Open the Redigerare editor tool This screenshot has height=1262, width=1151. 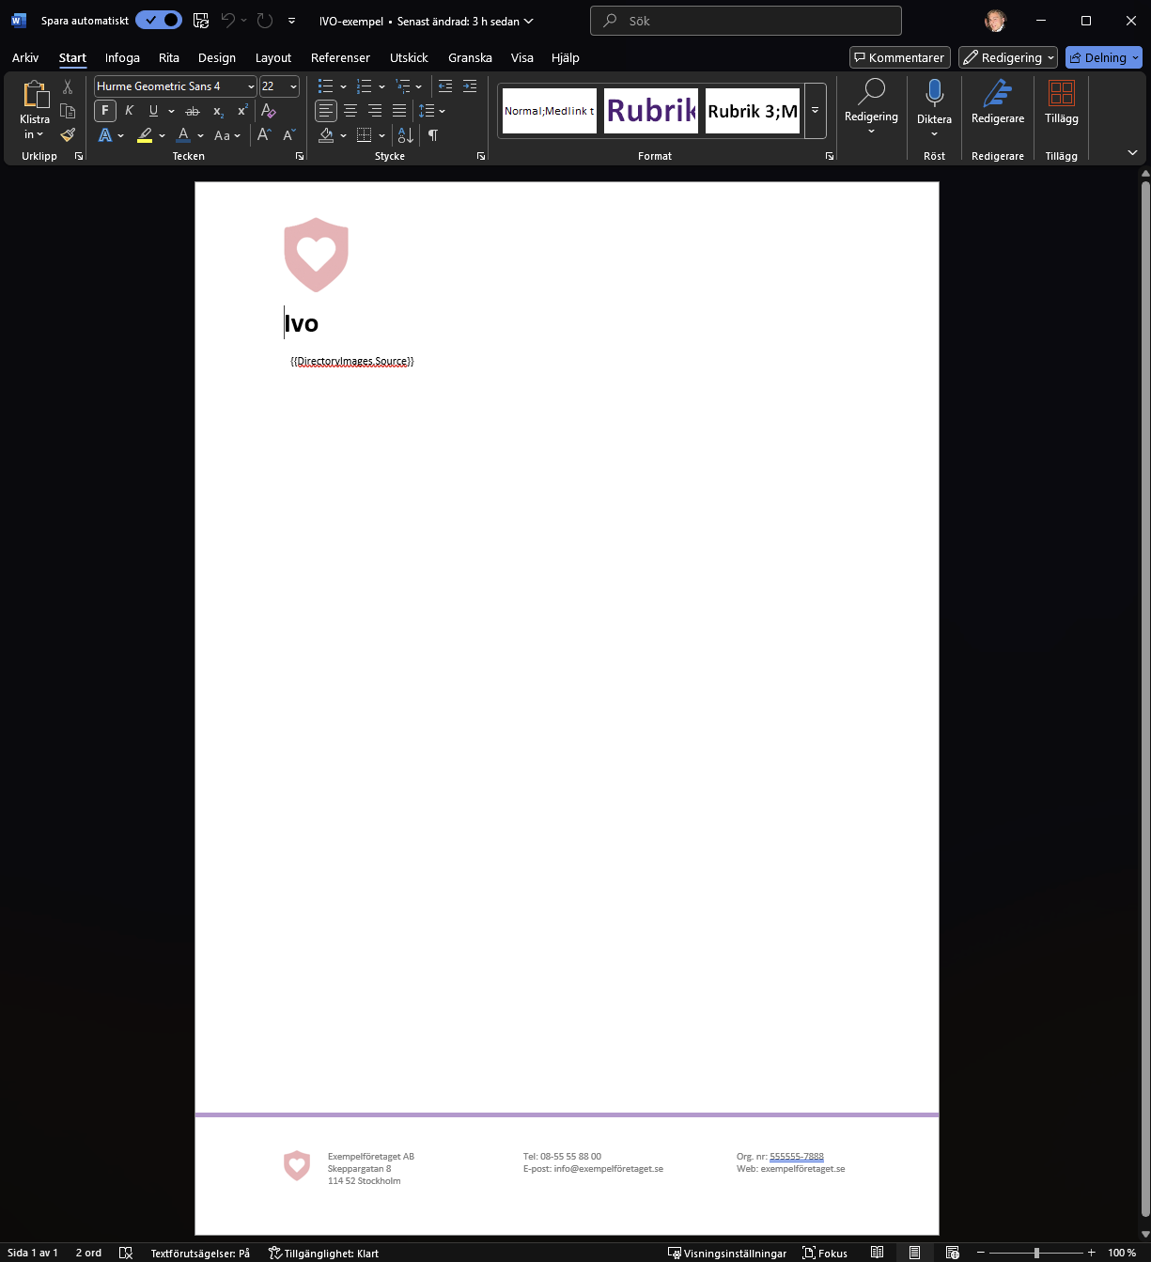[998, 101]
